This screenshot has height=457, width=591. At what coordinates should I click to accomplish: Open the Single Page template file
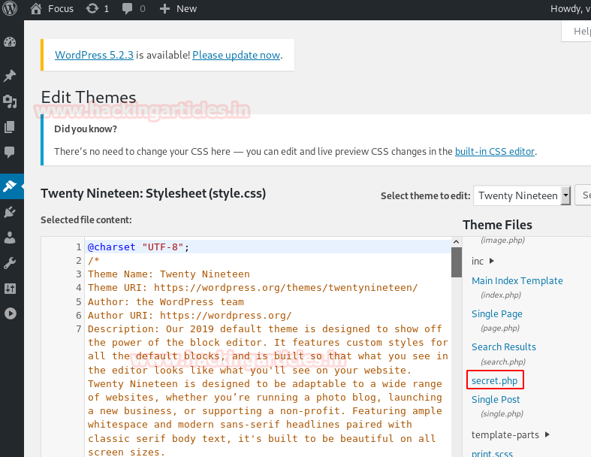[497, 314]
